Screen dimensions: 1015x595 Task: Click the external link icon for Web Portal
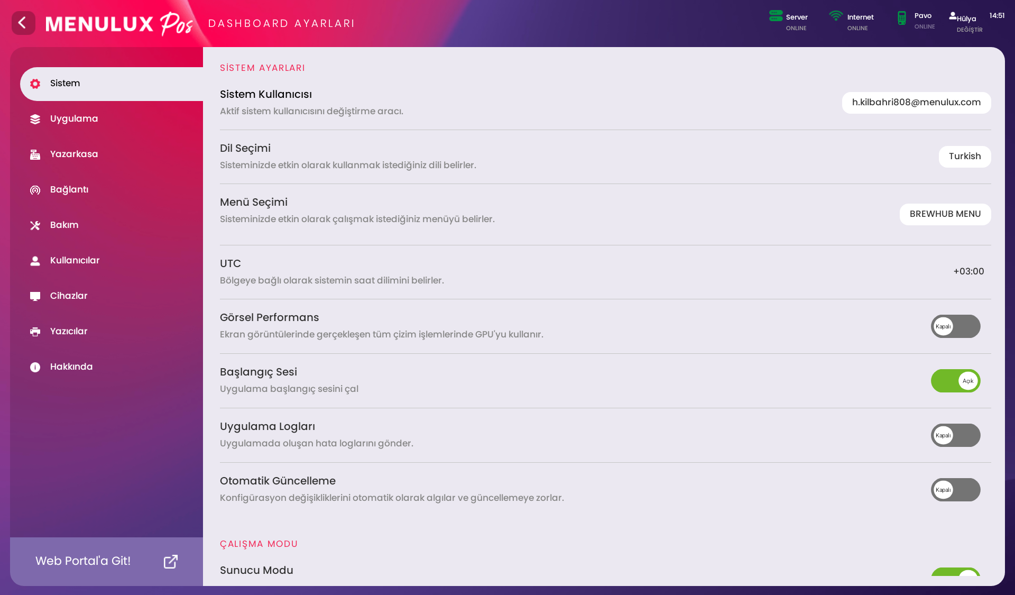(x=170, y=562)
